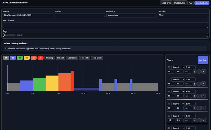Screen dimensions: 211x130
Task: Open step type dropdown for 1:00 step
Action: [x=178, y=128]
